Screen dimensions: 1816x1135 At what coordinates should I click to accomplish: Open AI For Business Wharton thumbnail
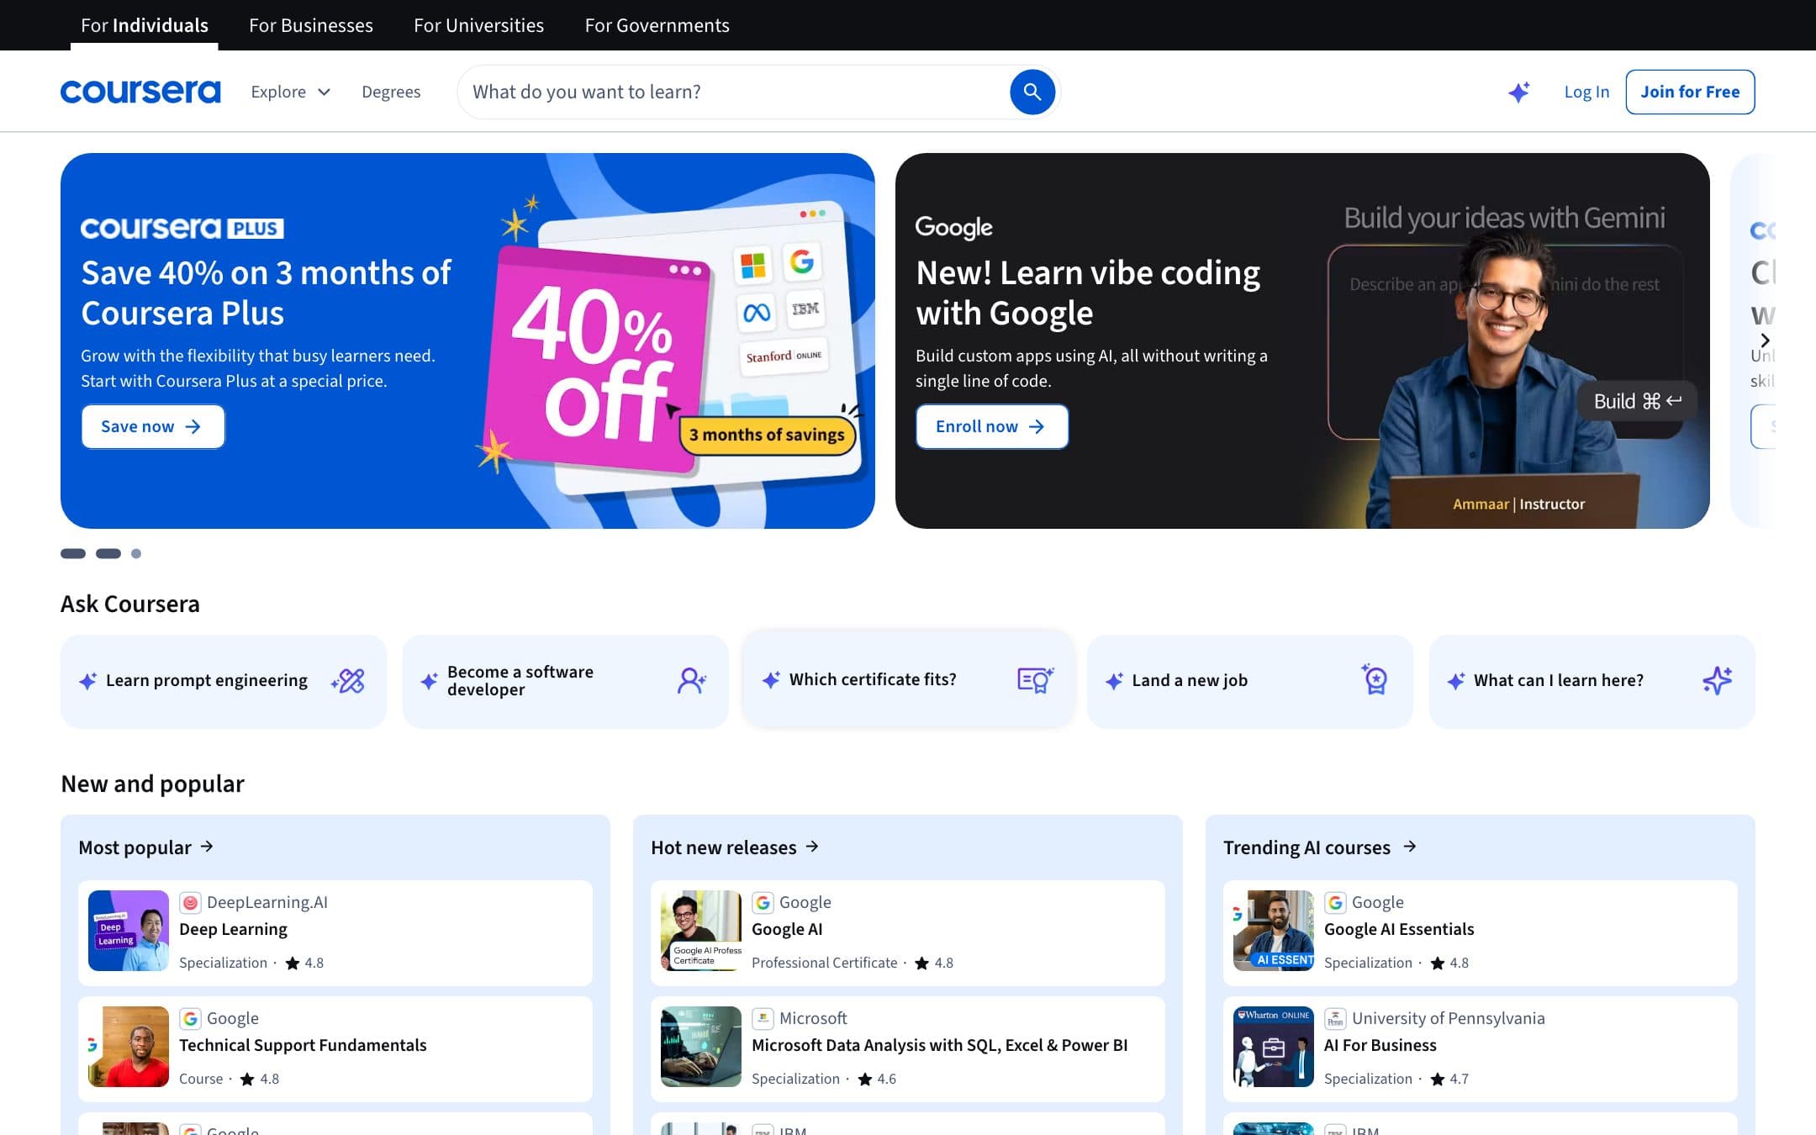tap(1274, 1047)
